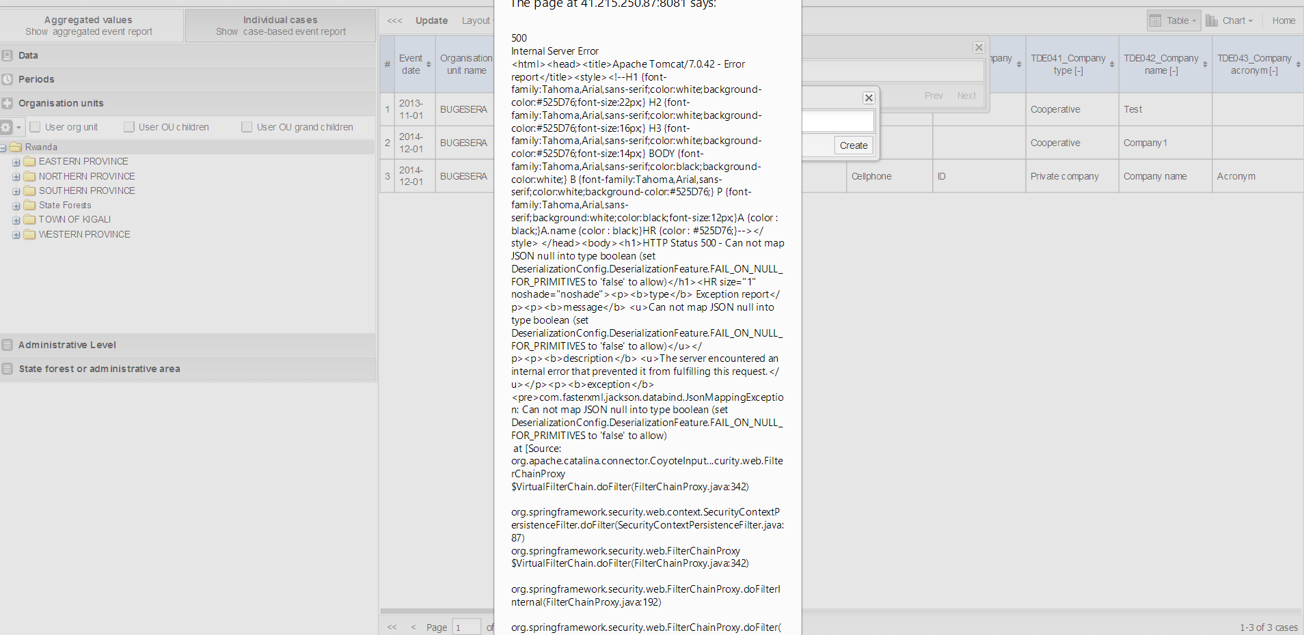Open the Table dropdown
The height and width of the screenshot is (635, 1304).
(1173, 20)
